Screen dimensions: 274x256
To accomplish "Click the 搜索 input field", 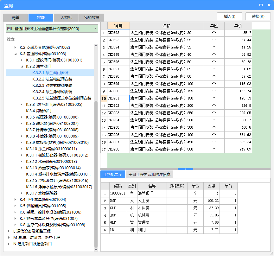I will [52, 39].
